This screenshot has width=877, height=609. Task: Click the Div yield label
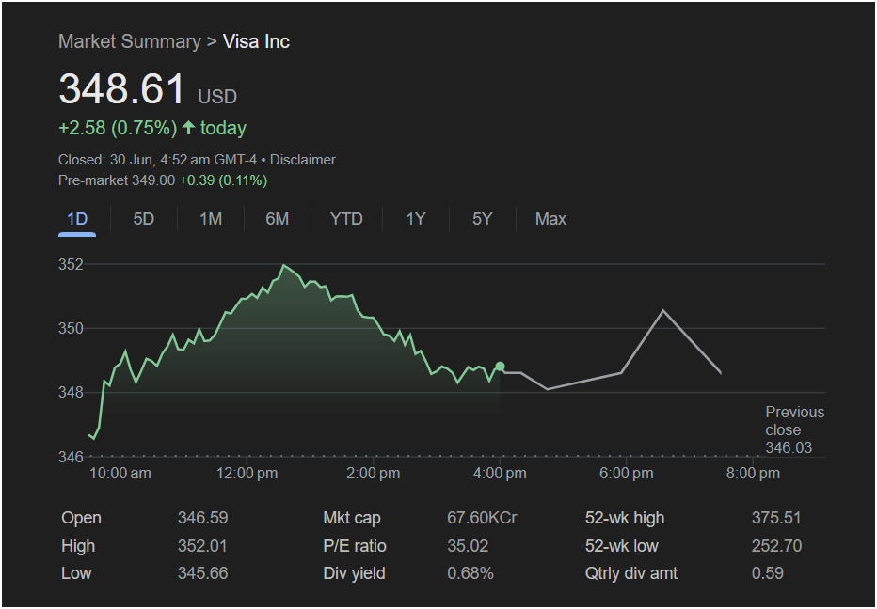(x=354, y=573)
